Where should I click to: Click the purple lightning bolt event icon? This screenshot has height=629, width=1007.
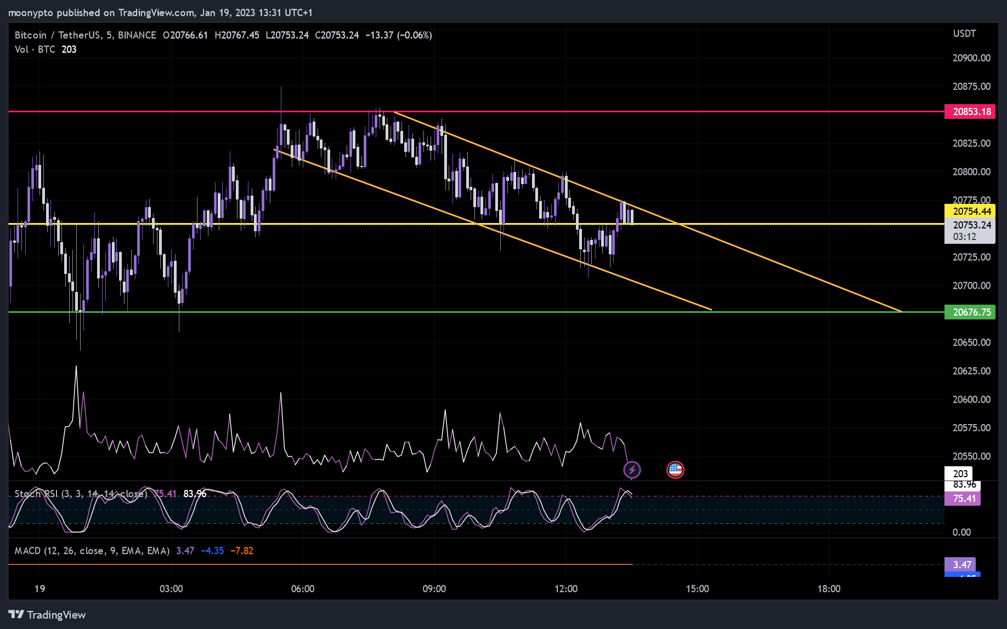632,470
